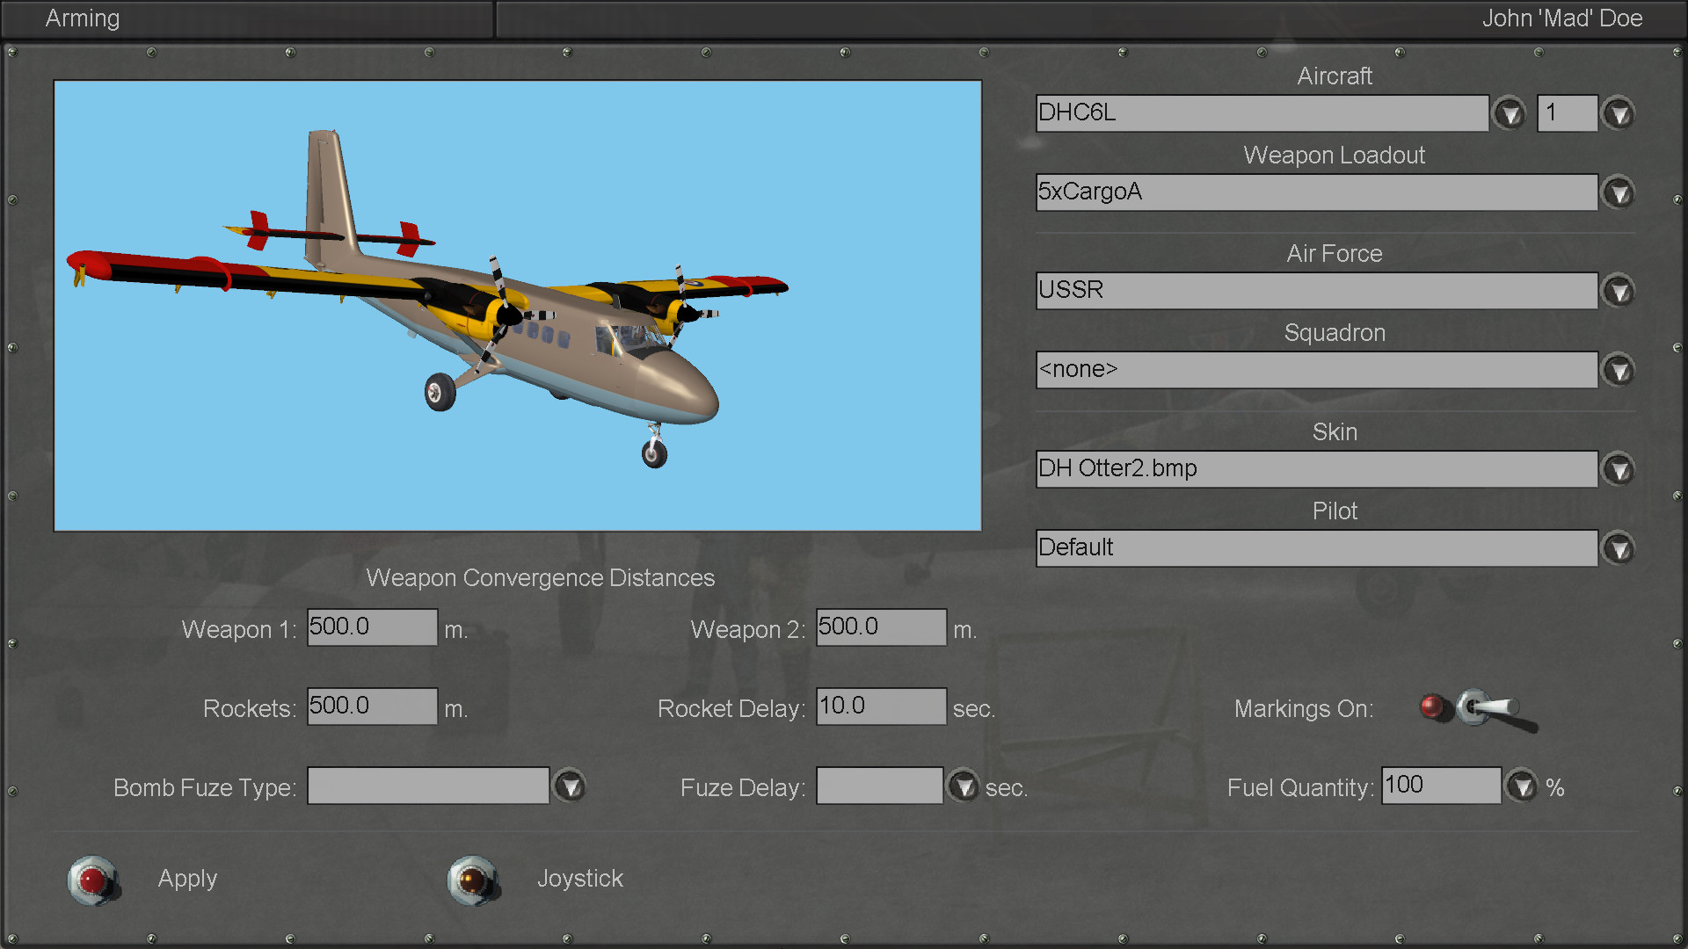Open the Pilot dropdown arrow
Screen dimensions: 1688x949
[x=1619, y=549]
